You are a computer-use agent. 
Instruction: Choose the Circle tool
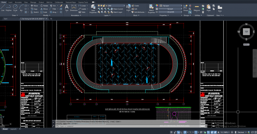[16, 7]
